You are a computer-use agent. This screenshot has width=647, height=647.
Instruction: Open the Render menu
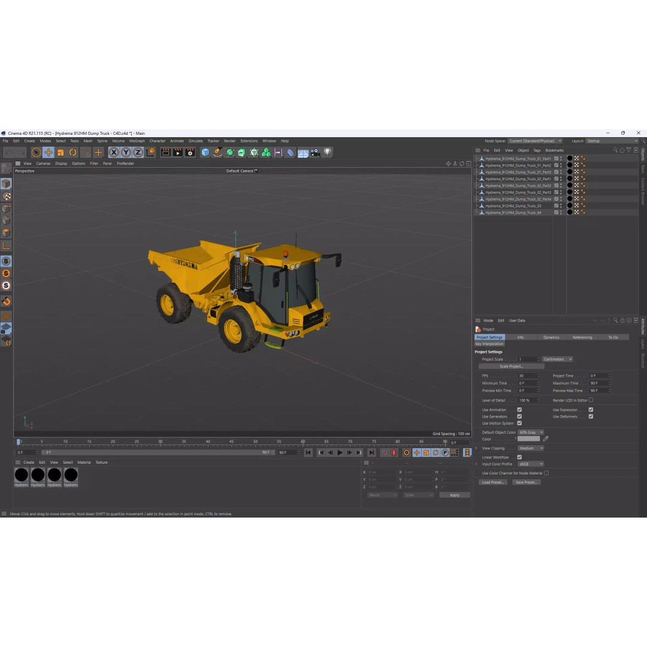pos(230,141)
